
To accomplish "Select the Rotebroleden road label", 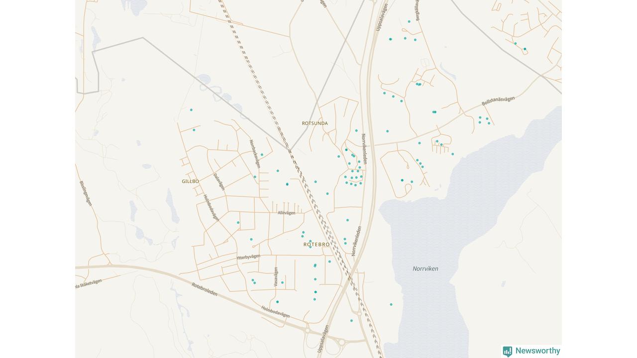I will point(205,289).
